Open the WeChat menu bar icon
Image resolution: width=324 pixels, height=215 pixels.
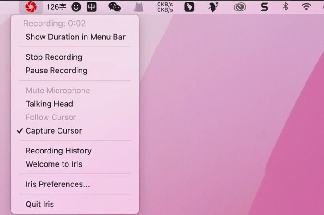click(x=115, y=7)
